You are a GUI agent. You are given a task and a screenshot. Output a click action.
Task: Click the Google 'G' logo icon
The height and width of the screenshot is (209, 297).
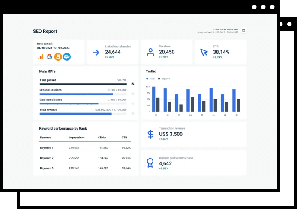tap(49, 56)
